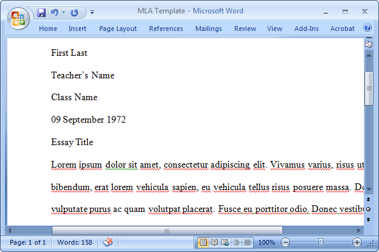
Task: Open the Page Layout ribbon tab
Action: (118, 29)
